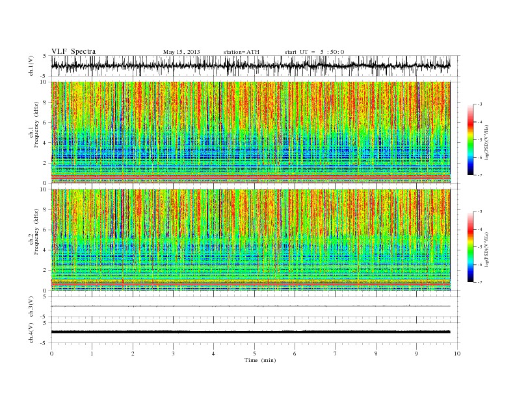Click the time axis tick label '9'

pyautogui.click(x=416, y=354)
